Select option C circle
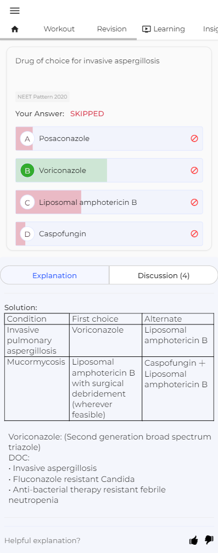The image size is (218, 553). click(27, 202)
